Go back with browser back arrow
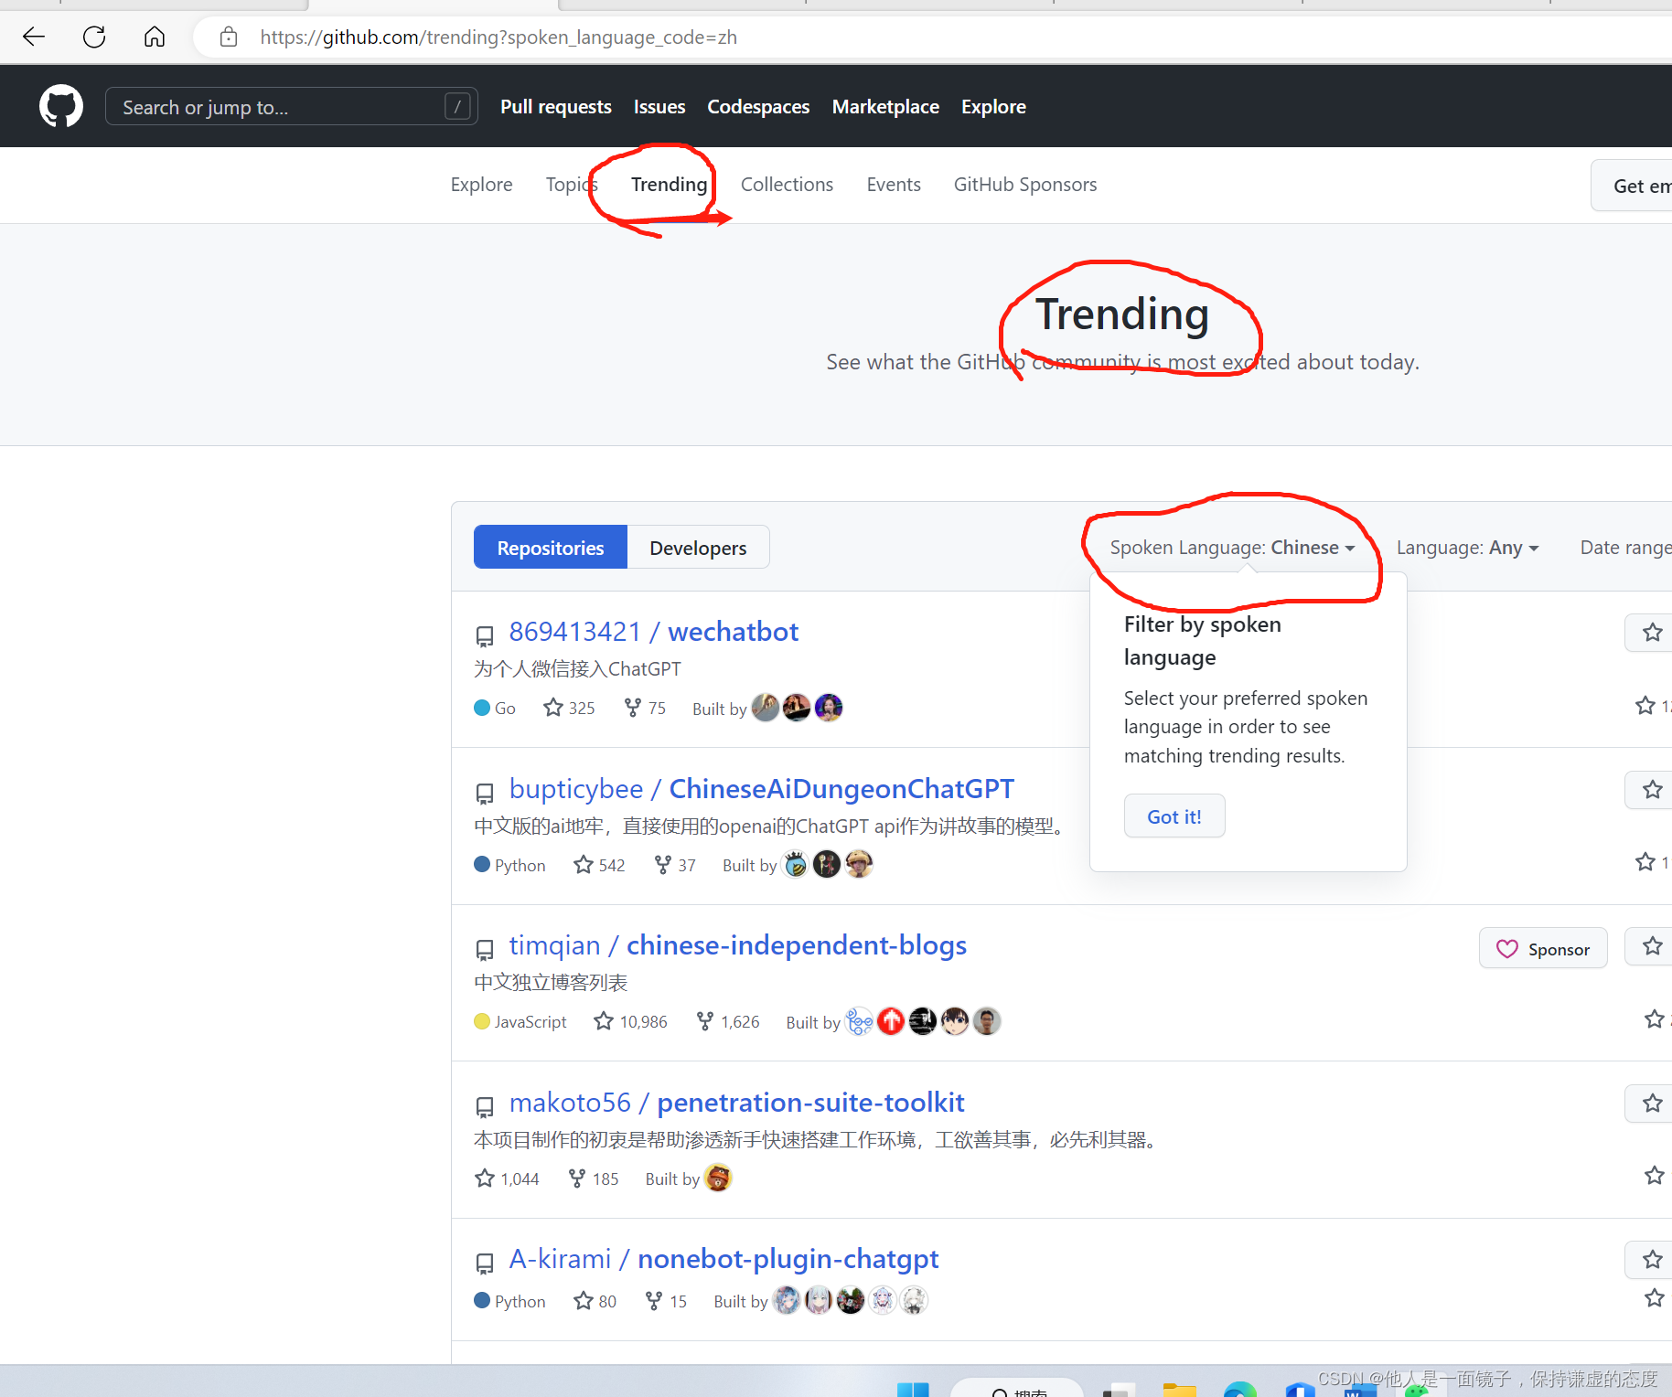 click(34, 37)
